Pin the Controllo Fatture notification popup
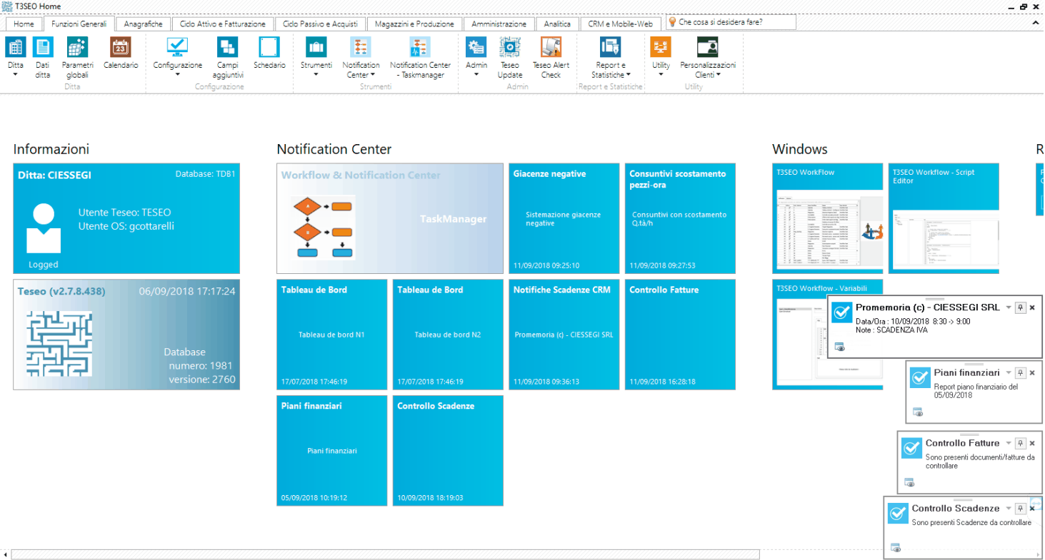The image size is (1045, 560). [1021, 444]
